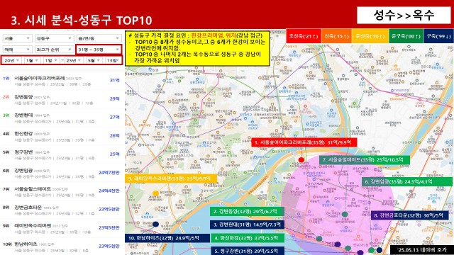Viewport: 454px width, 255px height.
Task: Open the 최고가 순위 sort dropdown
Action: pos(54,50)
